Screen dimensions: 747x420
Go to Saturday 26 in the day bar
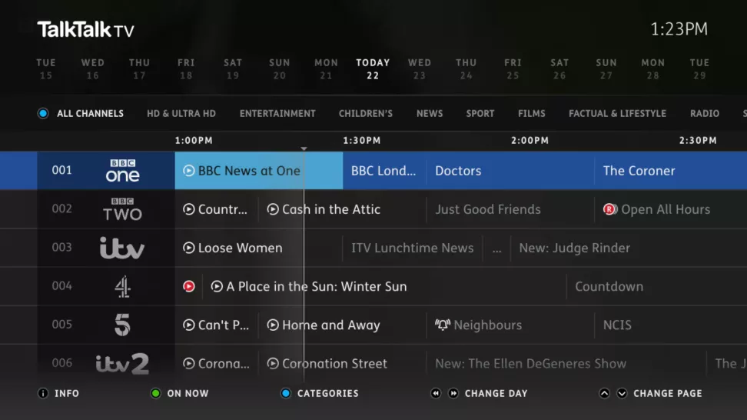559,69
